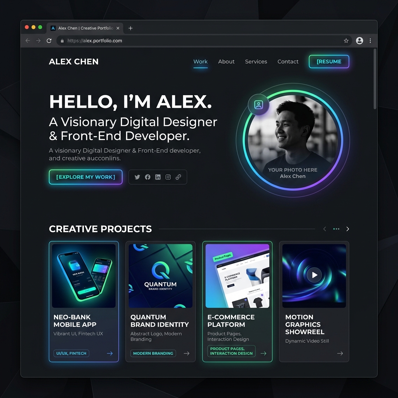
Task: Click the E-COMMERCE PLATFORM title
Action: tap(231, 321)
